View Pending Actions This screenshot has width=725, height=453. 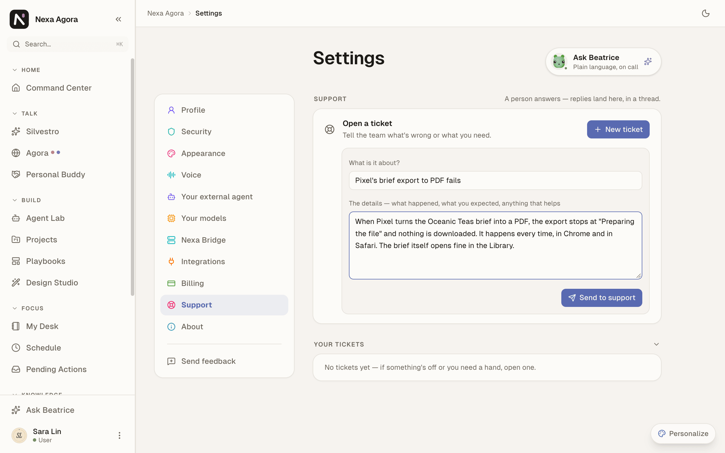click(x=68, y=369)
